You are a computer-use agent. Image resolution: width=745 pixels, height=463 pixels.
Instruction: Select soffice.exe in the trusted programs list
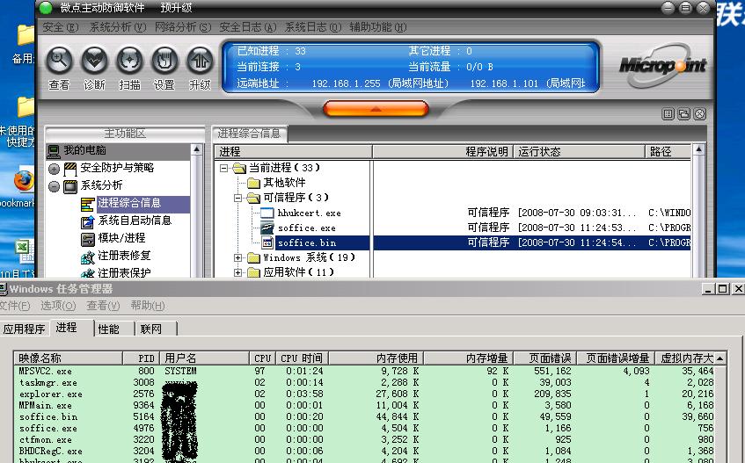[x=306, y=228]
